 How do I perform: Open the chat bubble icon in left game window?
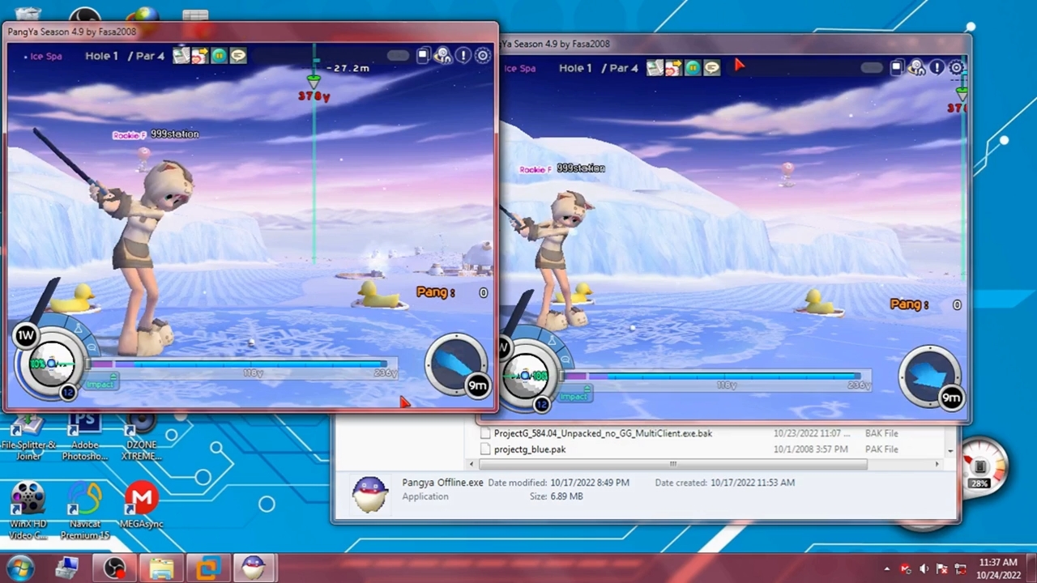238,55
